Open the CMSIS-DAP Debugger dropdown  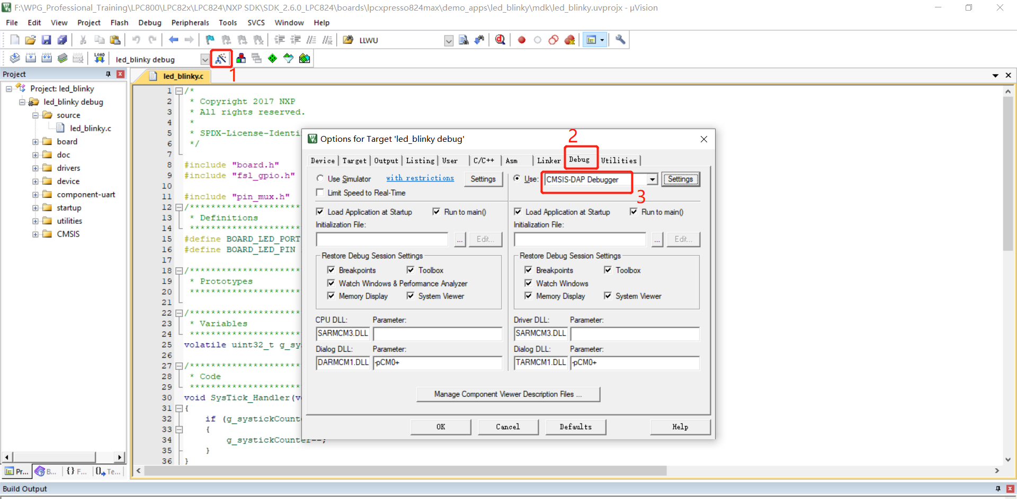point(653,179)
